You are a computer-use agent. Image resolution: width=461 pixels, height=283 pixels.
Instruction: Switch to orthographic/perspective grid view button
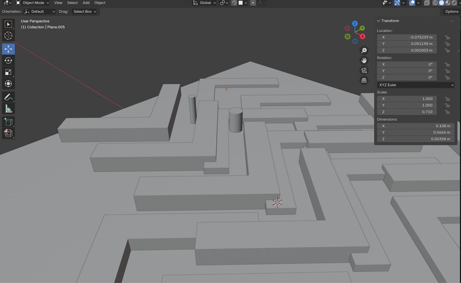point(364,80)
